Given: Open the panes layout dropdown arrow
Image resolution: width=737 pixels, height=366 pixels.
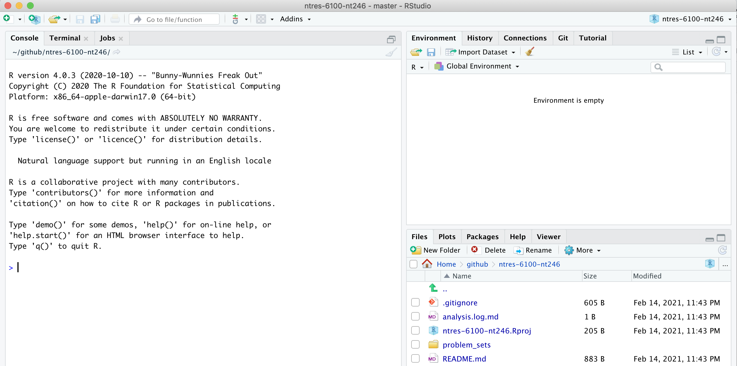Looking at the screenshot, I should tap(272, 19).
